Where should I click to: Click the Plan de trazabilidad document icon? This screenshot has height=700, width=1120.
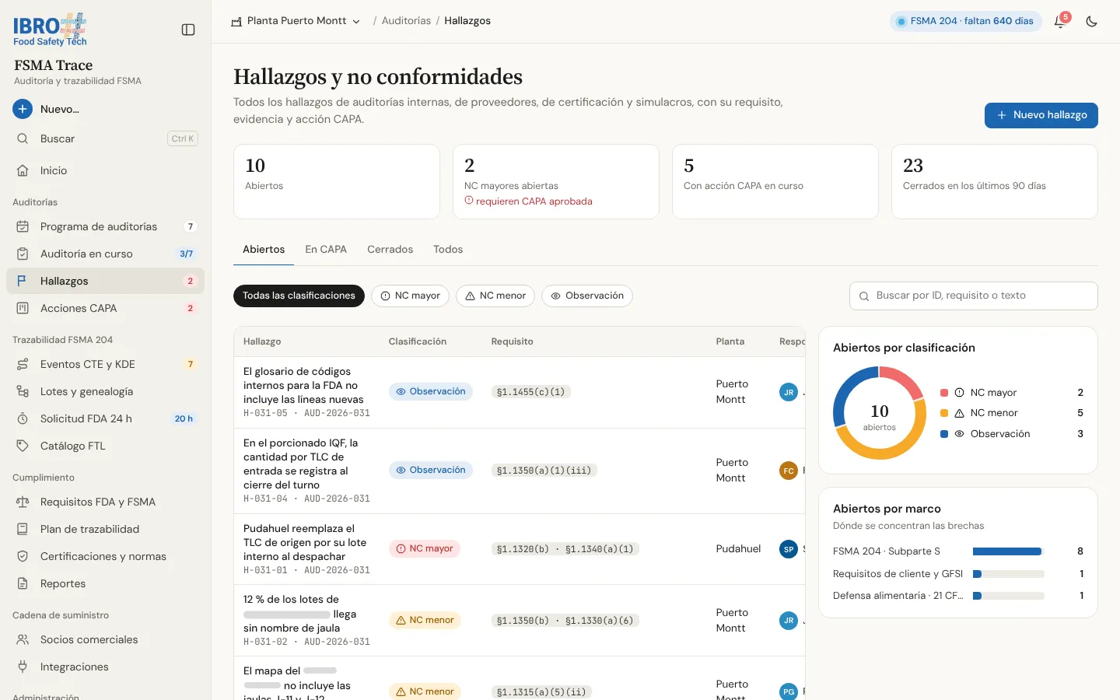pos(23,529)
